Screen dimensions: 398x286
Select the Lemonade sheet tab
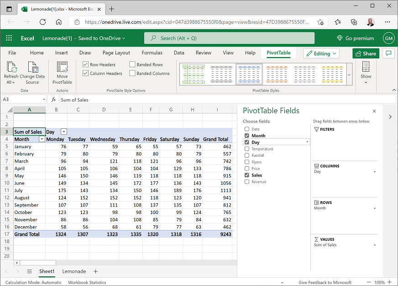point(73,271)
